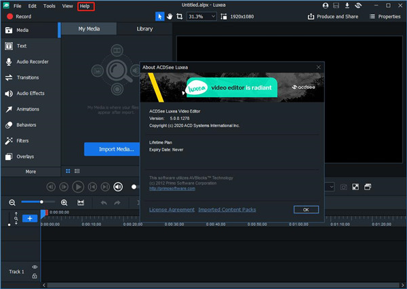Click the save icon in title bar

pos(336,5)
